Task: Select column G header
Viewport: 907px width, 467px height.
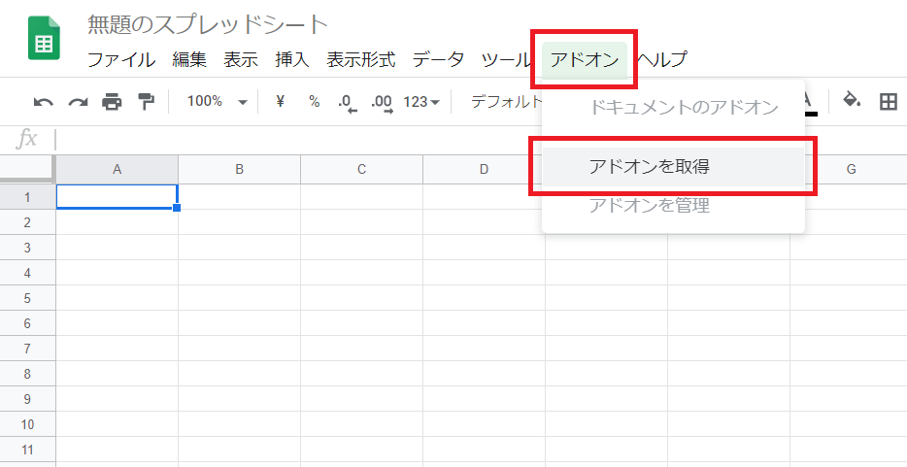Action: (x=851, y=169)
